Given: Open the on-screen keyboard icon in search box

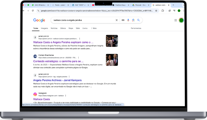Looking at the screenshot, I should 123,20.
